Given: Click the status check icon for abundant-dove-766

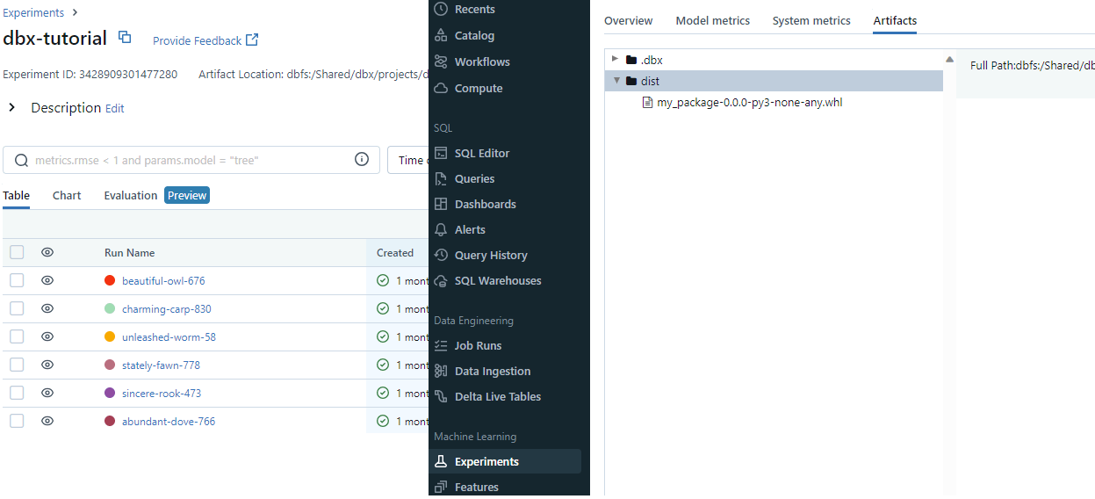Looking at the screenshot, I should (383, 421).
